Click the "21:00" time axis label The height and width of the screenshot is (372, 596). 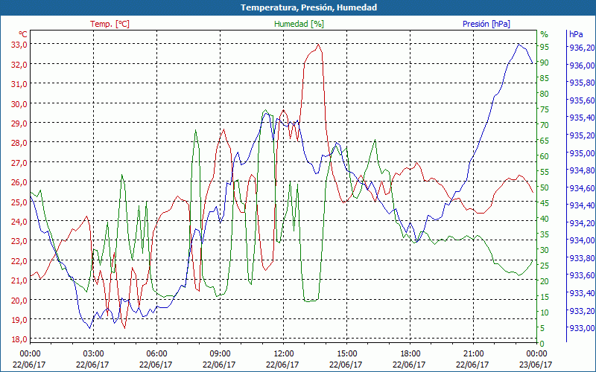point(474,355)
